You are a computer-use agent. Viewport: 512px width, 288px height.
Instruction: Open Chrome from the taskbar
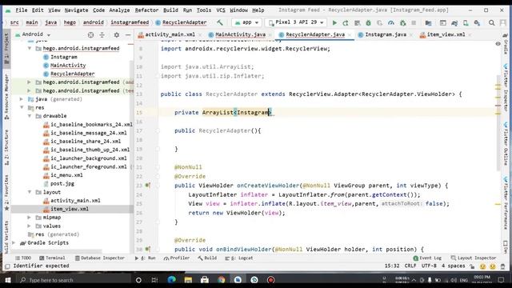221,280
